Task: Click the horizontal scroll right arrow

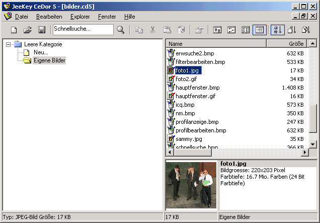Action: click(305, 153)
